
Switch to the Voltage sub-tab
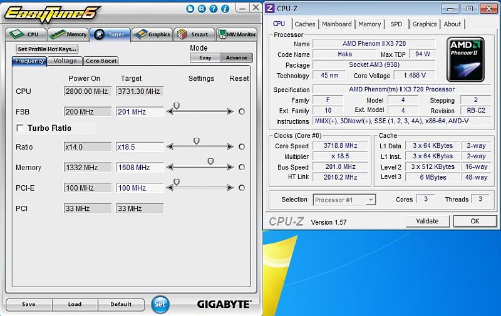[65, 61]
